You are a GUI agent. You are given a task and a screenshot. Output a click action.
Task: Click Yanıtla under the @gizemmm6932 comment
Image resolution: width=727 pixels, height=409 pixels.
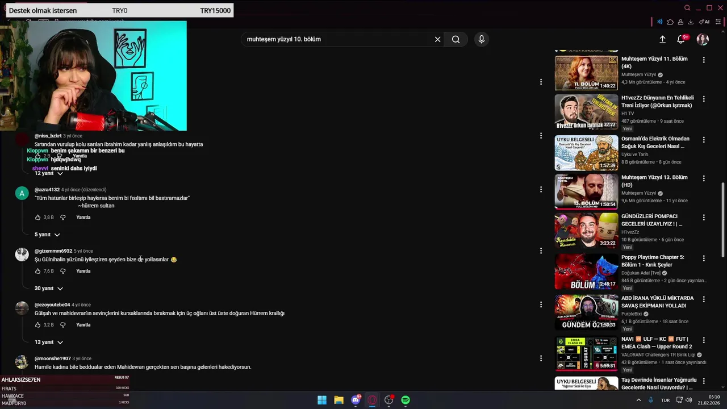[x=83, y=271]
